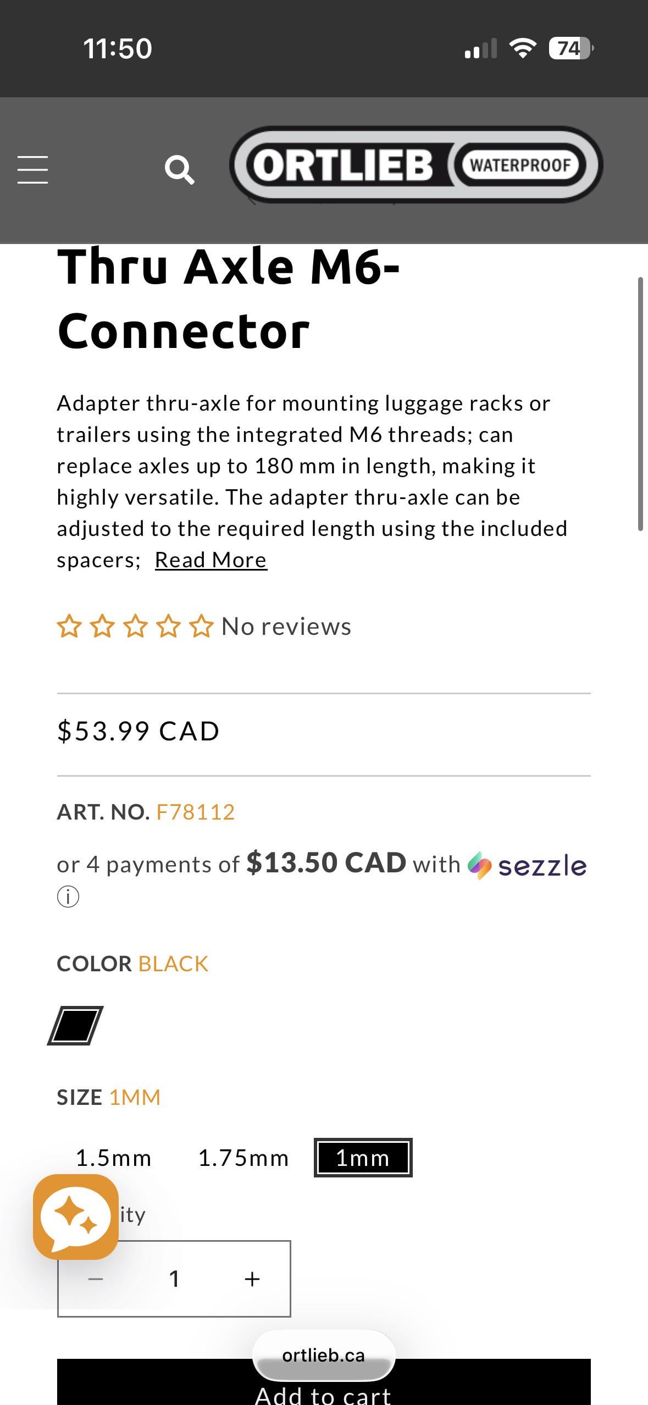Go to home via Ortlieb logo
Viewport: 648px width, 1405px height.
(x=416, y=165)
